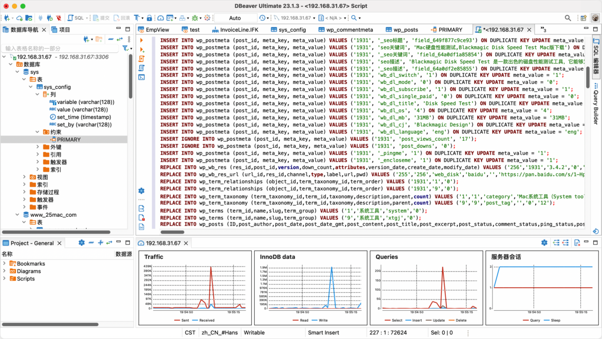
Task: Open a new SQL editor from toolbar
Action: click(x=76, y=18)
